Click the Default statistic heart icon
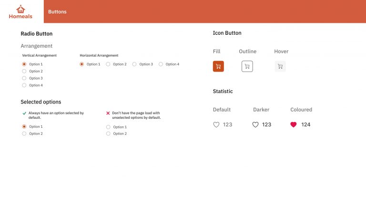 tap(216, 125)
